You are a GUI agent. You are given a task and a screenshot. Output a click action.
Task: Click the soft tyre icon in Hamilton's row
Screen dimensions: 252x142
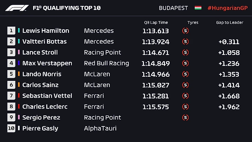click(x=185, y=31)
